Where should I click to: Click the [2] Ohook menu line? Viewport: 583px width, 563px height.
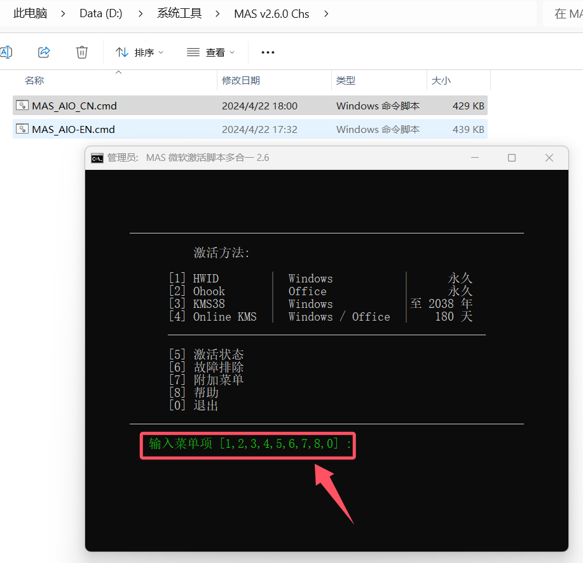click(321, 291)
